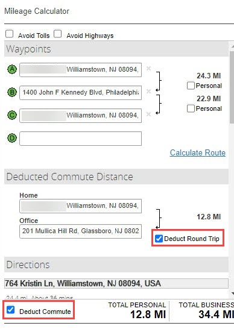Viewport: 234px width, 329px height.
Task: Mark the 22.9 MI leg as Personal
Action: 191,108
